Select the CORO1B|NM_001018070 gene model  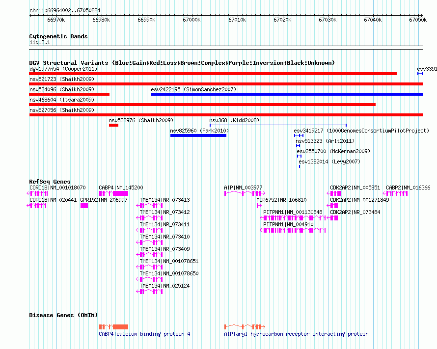(x=37, y=193)
